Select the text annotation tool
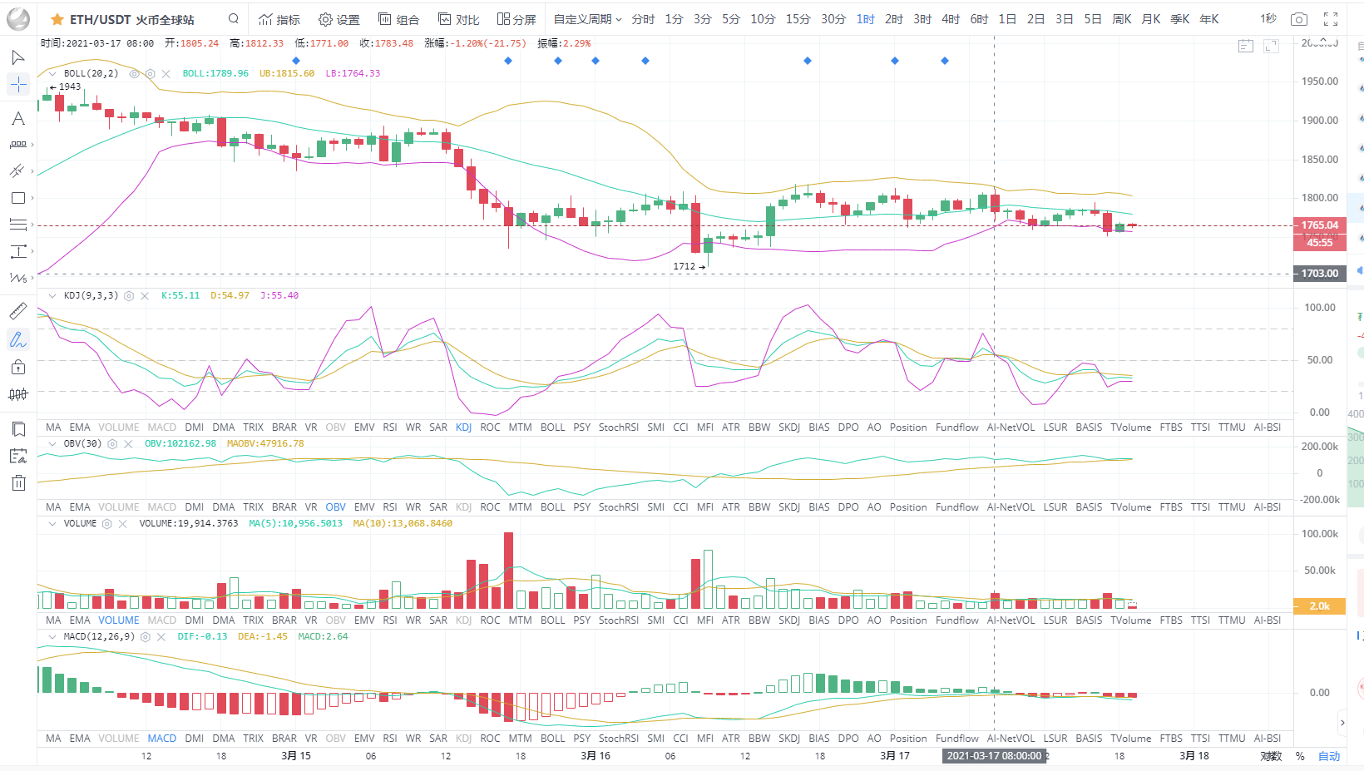 click(17, 119)
